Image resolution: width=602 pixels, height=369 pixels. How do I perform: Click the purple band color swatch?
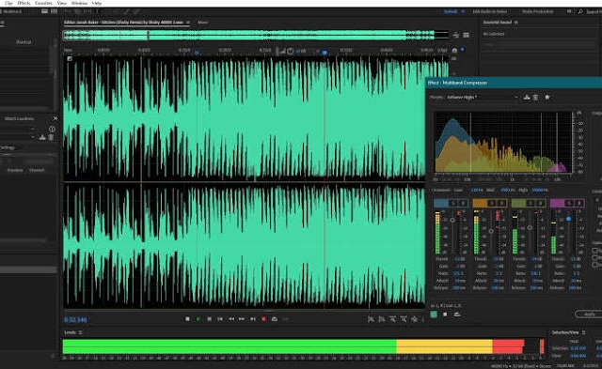click(557, 203)
